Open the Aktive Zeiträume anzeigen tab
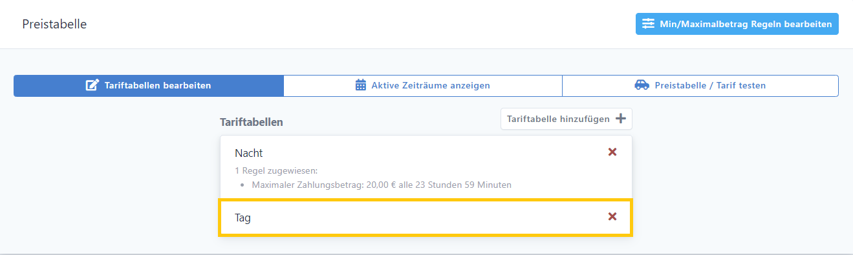This screenshot has width=853, height=255. pos(423,85)
